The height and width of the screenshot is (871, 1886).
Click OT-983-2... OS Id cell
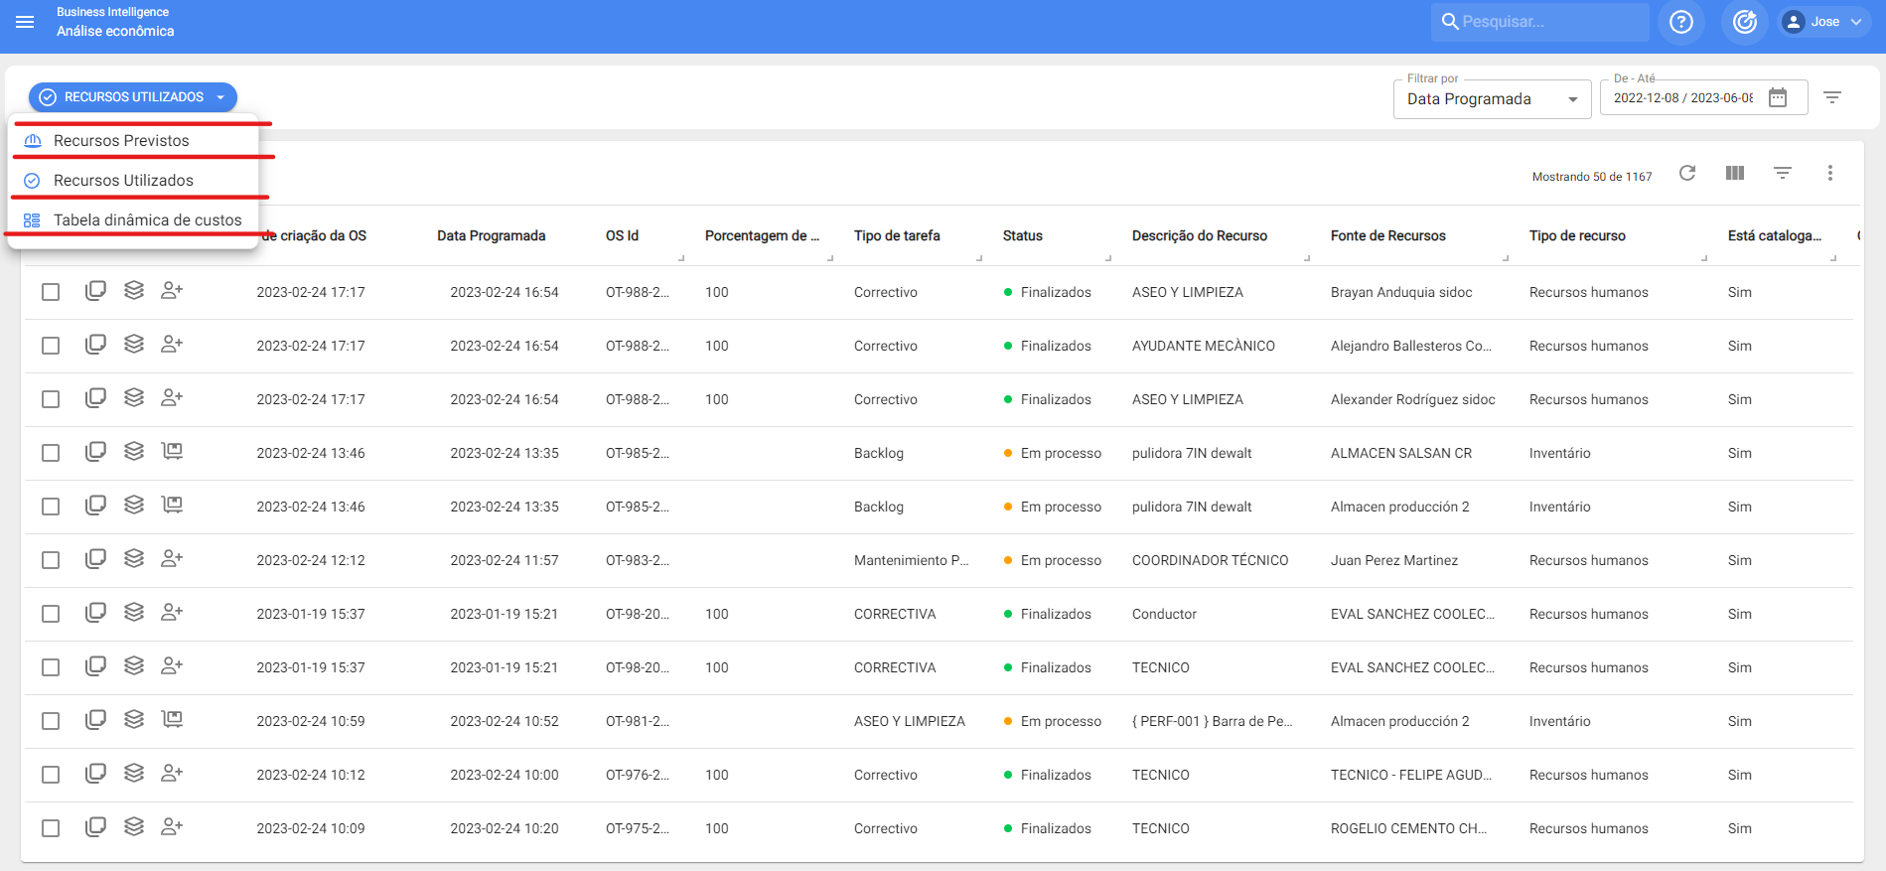tap(638, 560)
